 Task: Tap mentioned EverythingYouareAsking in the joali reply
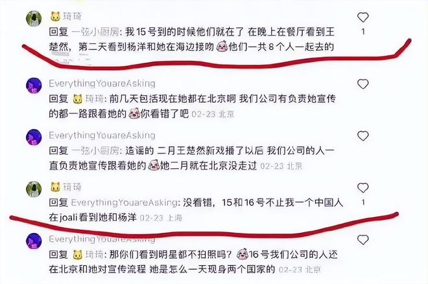click(x=124, y=202)
